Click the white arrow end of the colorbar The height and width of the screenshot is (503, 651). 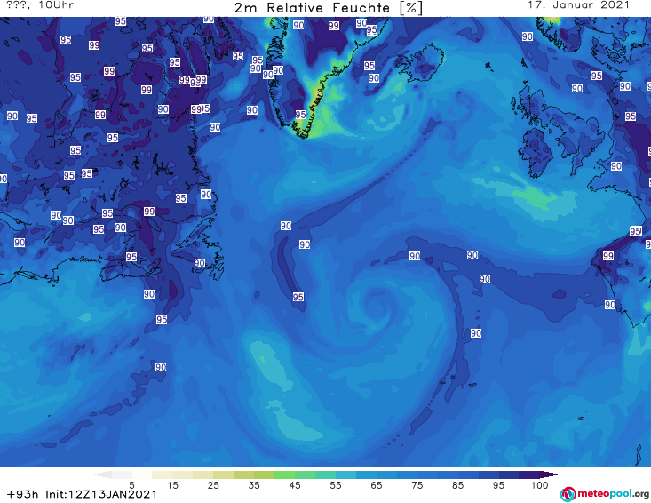(102, 475)
